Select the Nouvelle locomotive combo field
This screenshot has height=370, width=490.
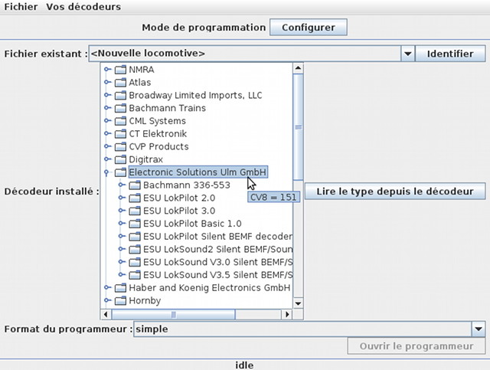click(245, 54)
